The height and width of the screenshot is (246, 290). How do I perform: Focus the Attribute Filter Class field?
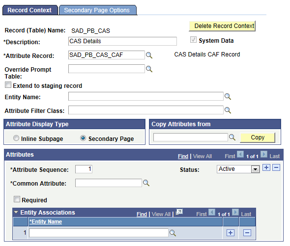tap(146, 110)
